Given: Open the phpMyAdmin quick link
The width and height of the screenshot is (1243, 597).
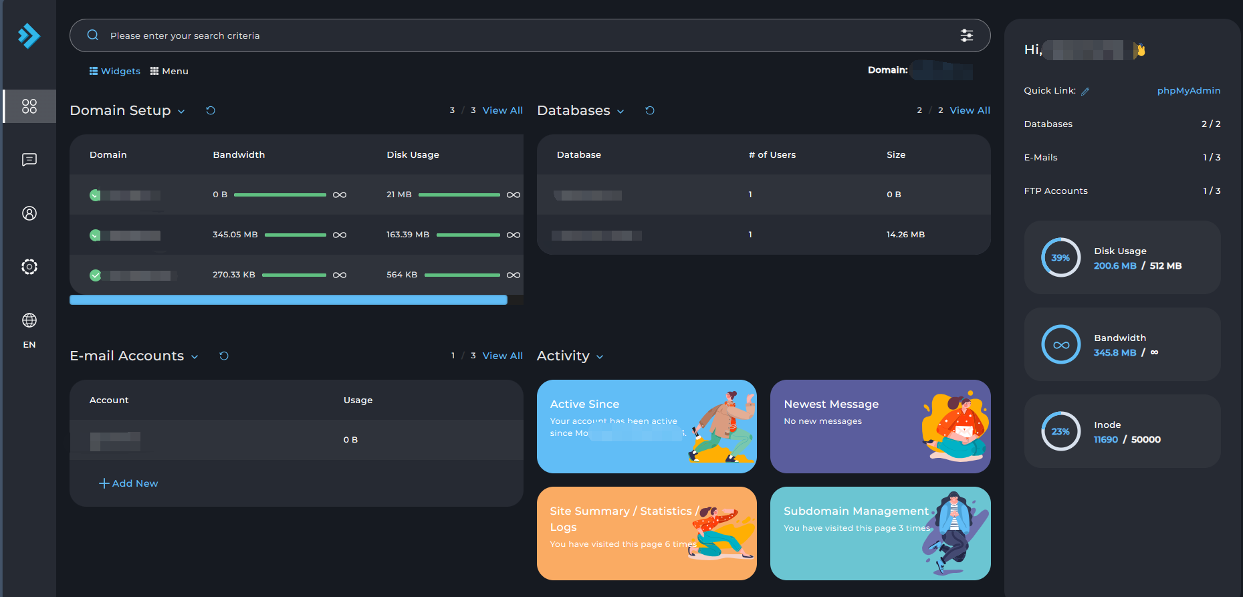Looking at the screenshot, I should pos(1188,91).
